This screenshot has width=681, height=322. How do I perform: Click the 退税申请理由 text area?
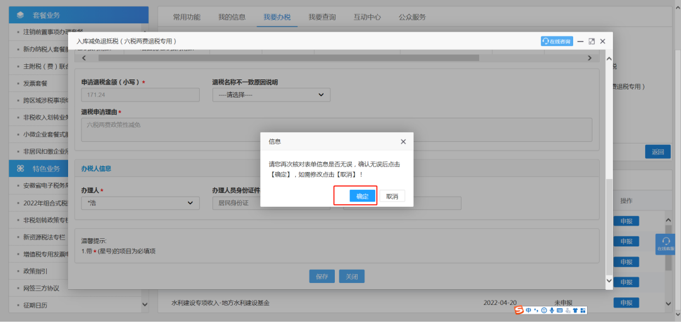click(x=337, y=129)
